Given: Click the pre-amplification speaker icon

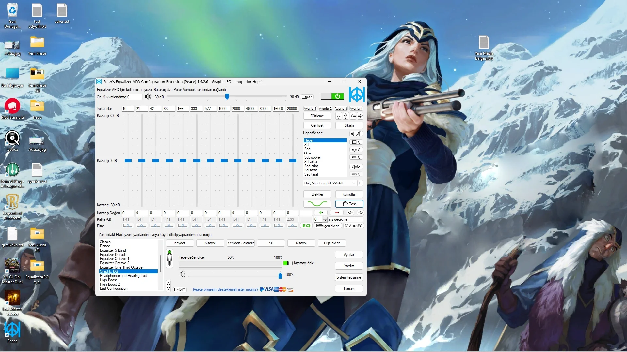Looking at the screenshot, I should tap(148, 97).
